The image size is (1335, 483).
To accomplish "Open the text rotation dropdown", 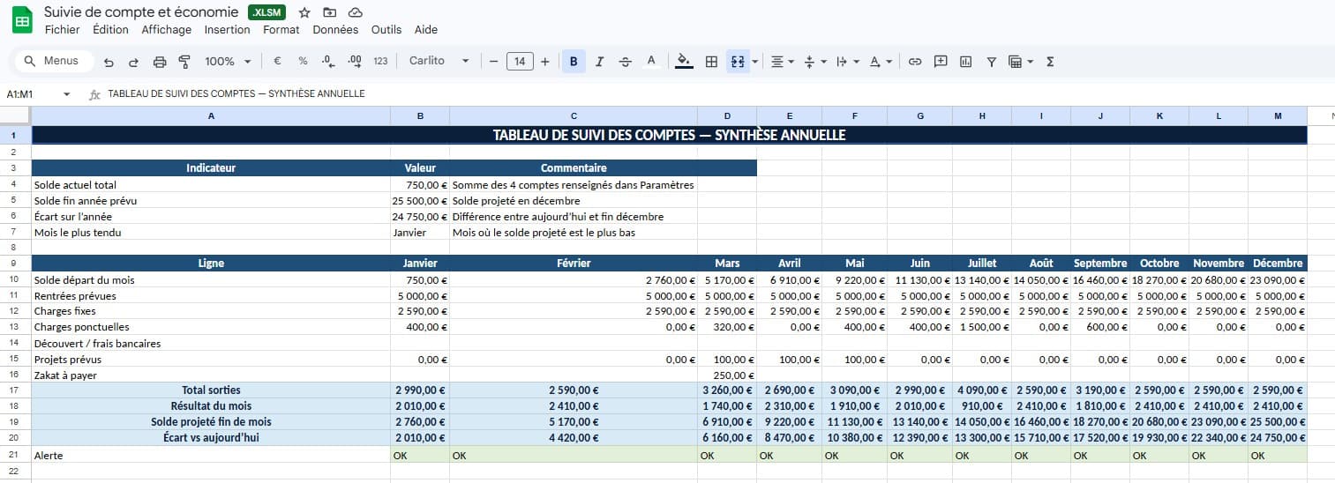I will 881,62.
